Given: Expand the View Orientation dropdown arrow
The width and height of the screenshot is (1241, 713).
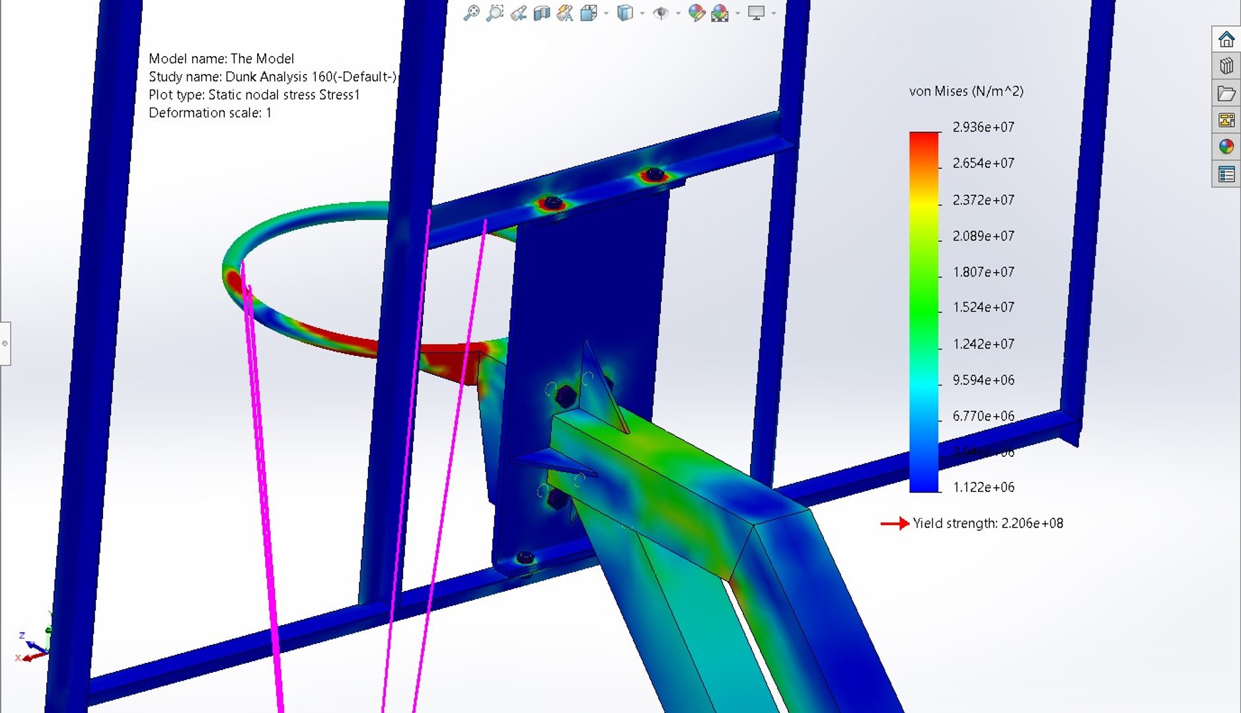Looking at the screenshot, I should click(606, 13).
